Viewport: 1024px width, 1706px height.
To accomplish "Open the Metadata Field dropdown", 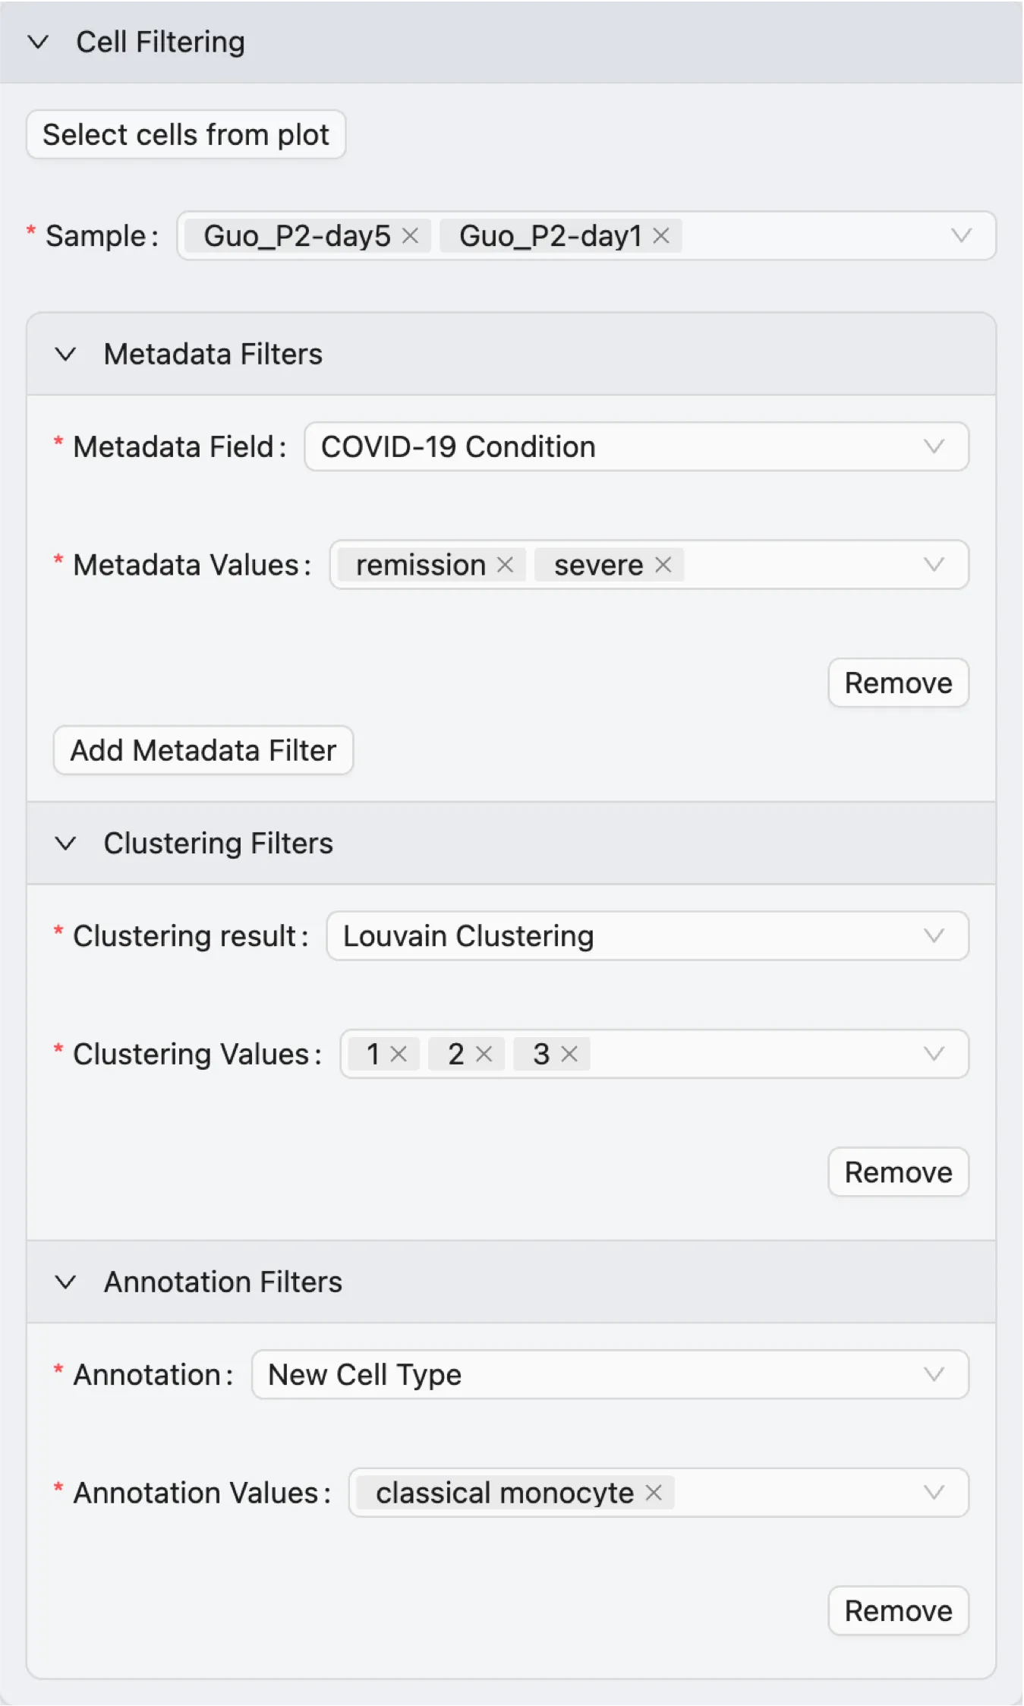I will [636, 446].
